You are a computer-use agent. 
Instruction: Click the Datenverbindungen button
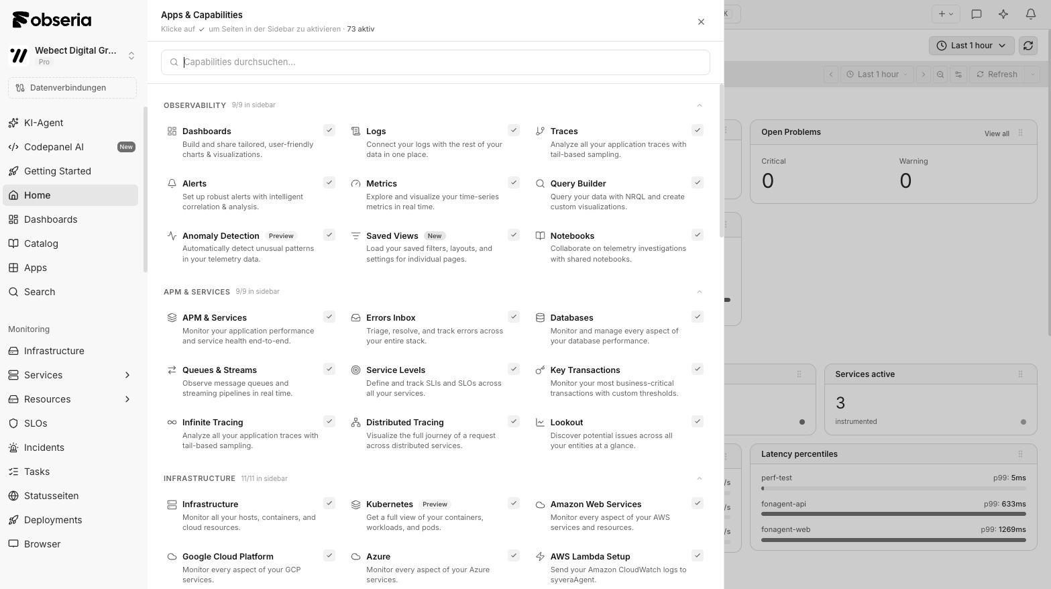[72, 88]
